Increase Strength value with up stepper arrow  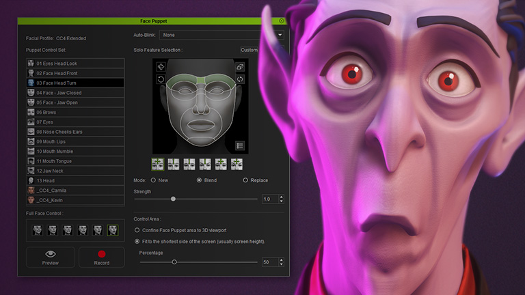tap(281, 197)
